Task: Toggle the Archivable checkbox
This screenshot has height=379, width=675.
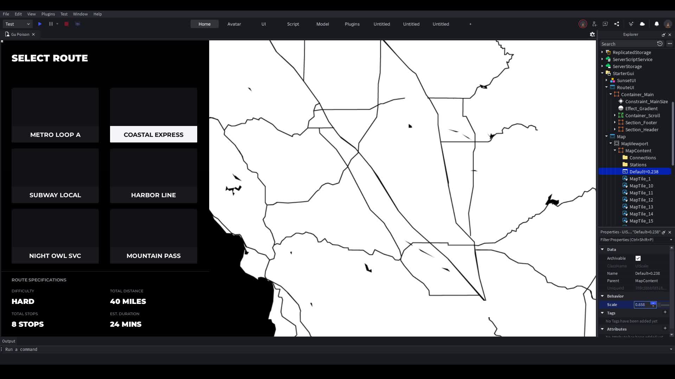Action: click(638, 258)
